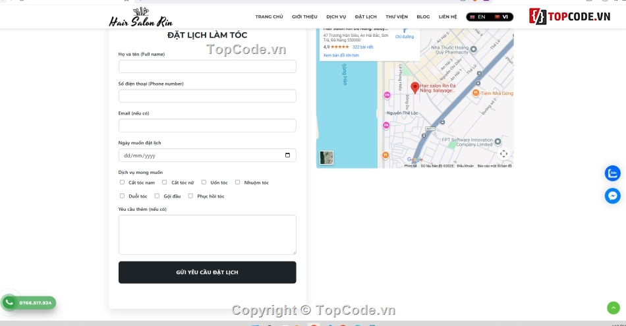
Task: Click Điều khoản link on map
Action: click(465, 166)
